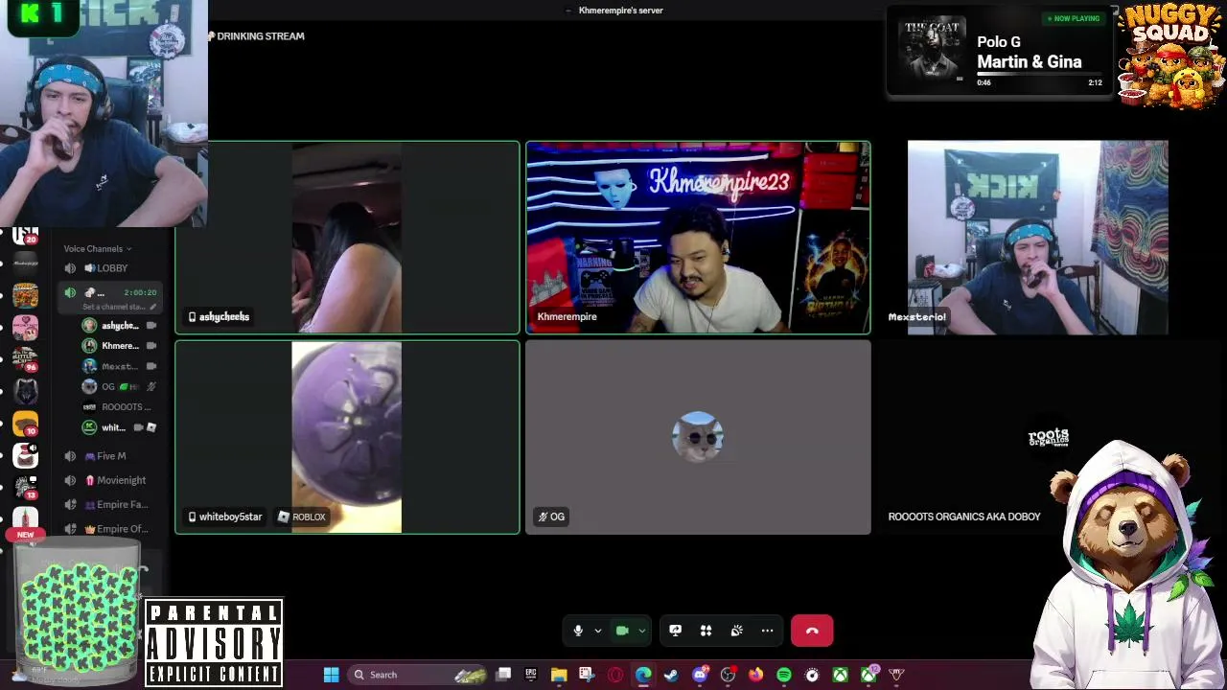
Task: Open Task View on the taskbar
Action: 503,675
